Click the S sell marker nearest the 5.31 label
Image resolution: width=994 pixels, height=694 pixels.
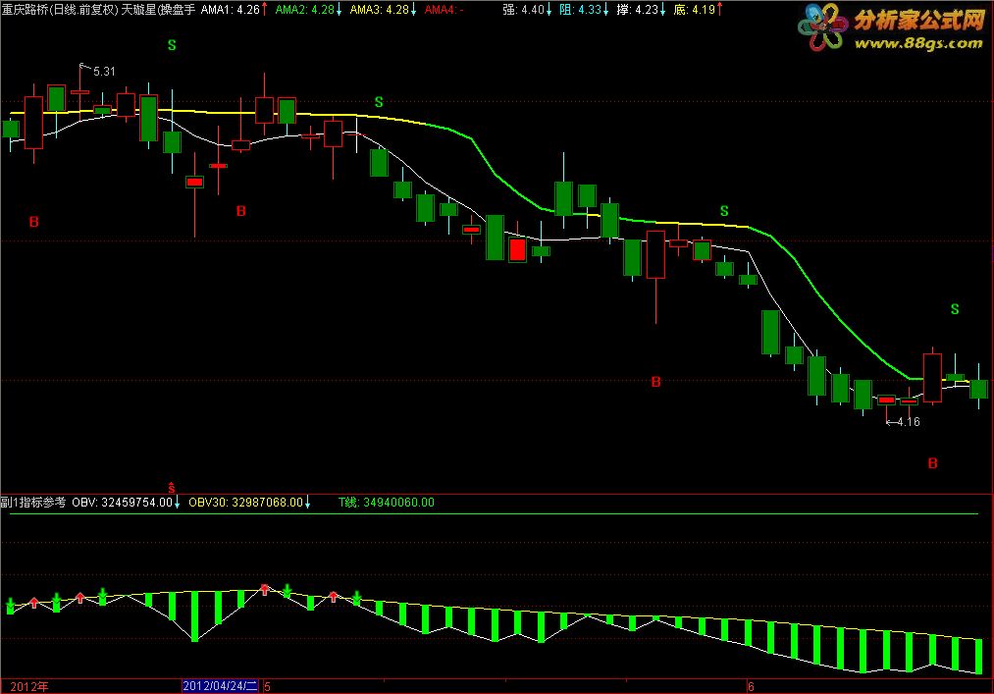click(x=172, y=45)
